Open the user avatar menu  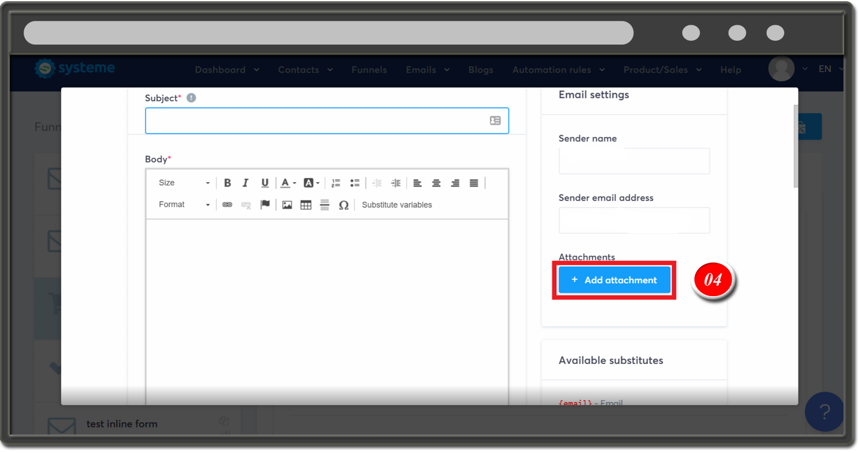pyautogui.click(x=781, y=69)
